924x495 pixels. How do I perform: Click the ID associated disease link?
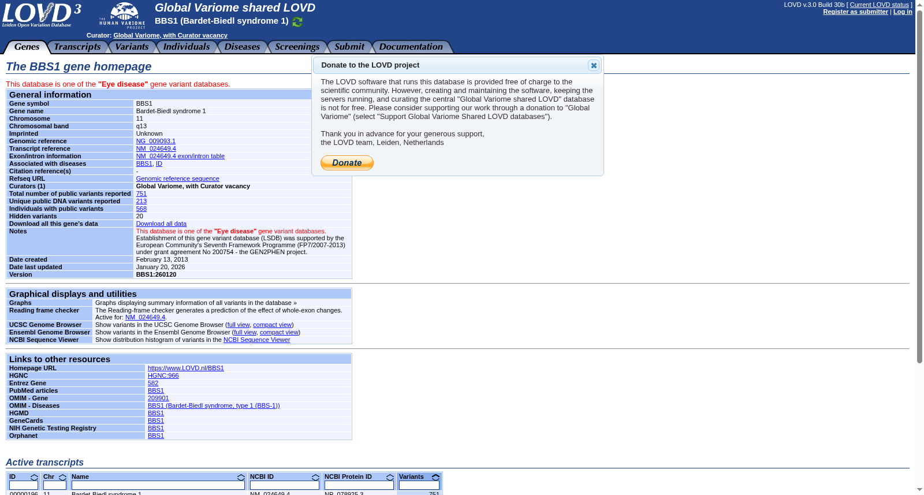159,163
